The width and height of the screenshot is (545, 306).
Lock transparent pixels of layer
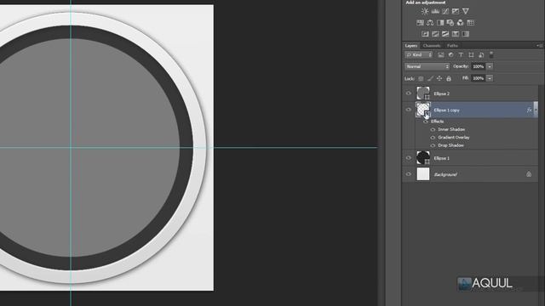[x=421, y=79]
